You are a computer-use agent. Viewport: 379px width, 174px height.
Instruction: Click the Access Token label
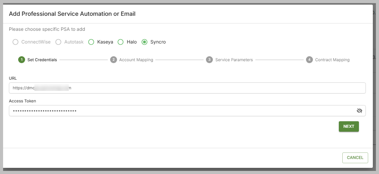point(22,101)
